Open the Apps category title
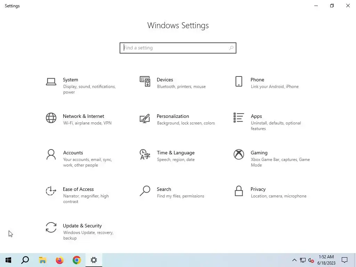Image resolution: width=356 pixels, height=267 pixels. pos(256,116)
